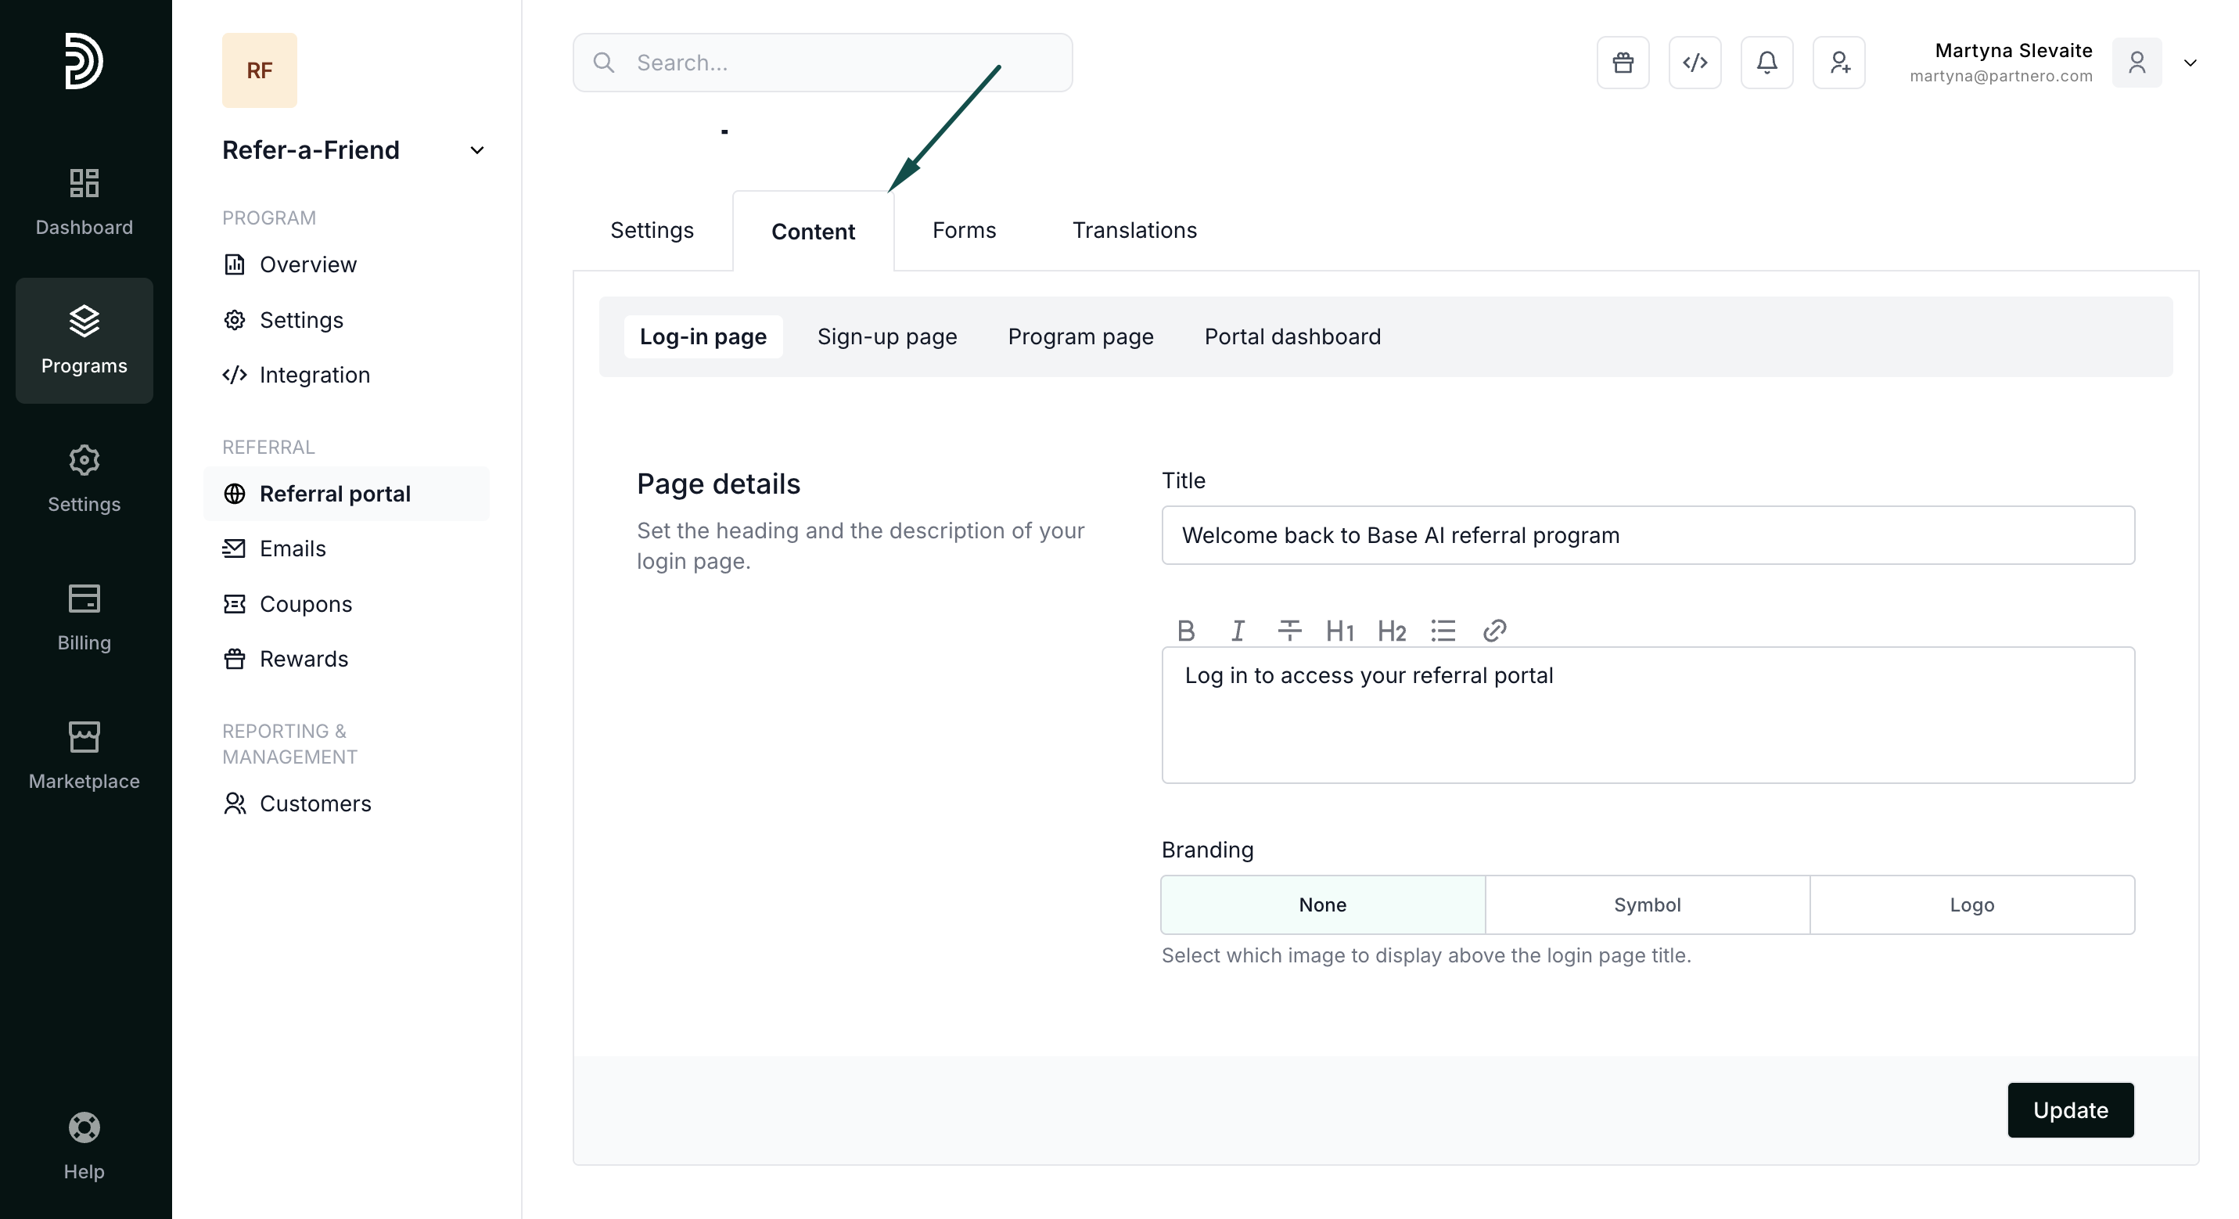Choose Symbol branding option
The image size is (2239, 1219).
tap(1647, 905)
